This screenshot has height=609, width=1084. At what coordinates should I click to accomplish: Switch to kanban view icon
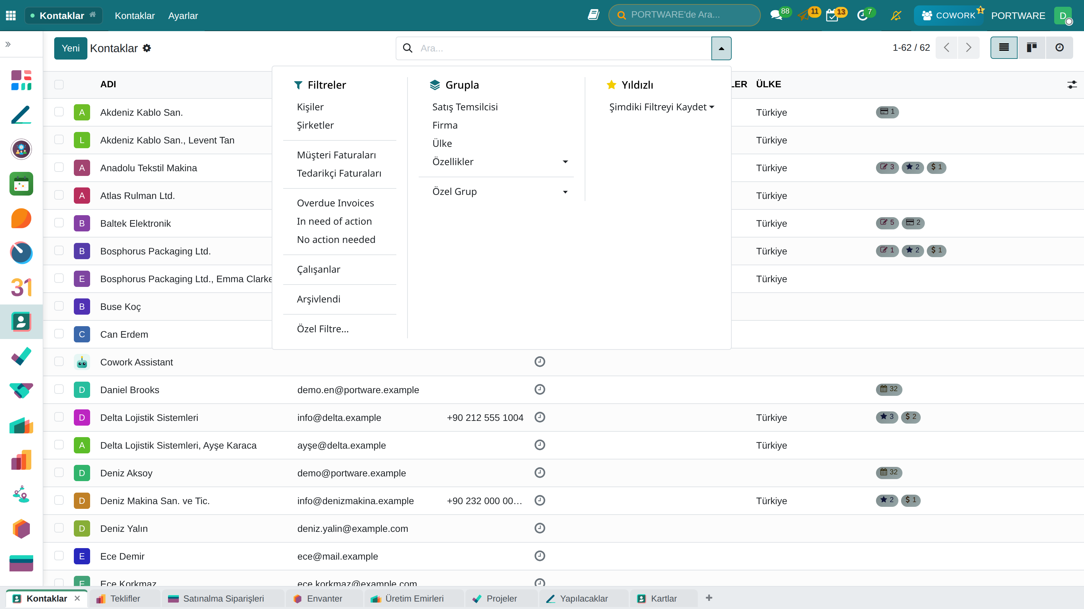coord(1032,47)
